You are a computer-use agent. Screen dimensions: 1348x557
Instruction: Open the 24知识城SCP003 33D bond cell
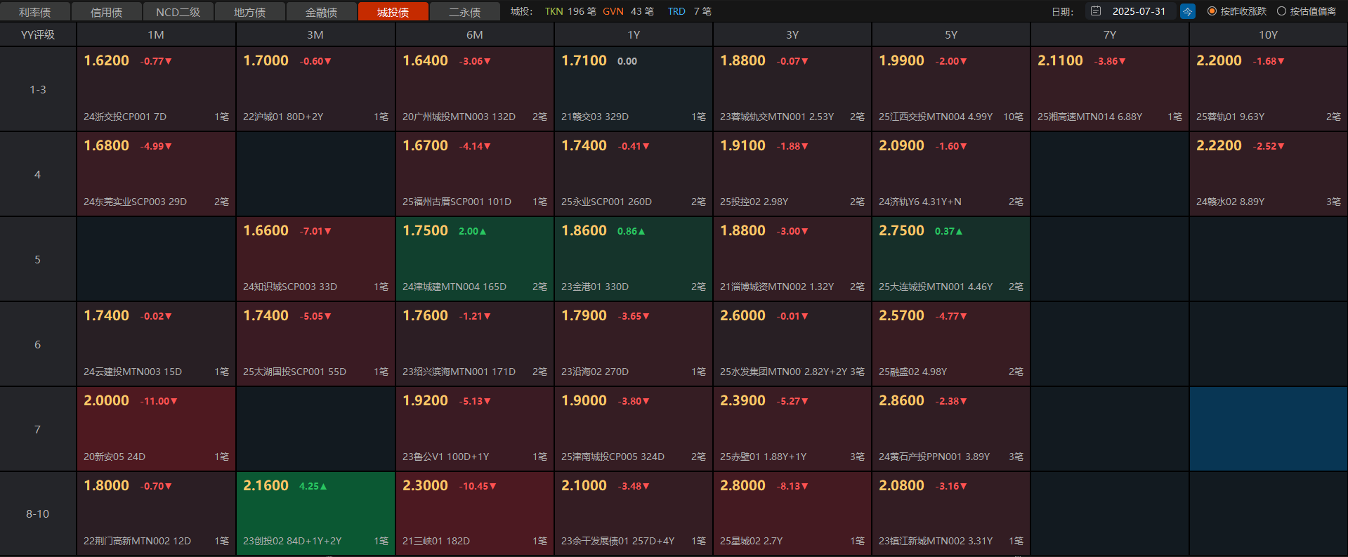point(315,259)
